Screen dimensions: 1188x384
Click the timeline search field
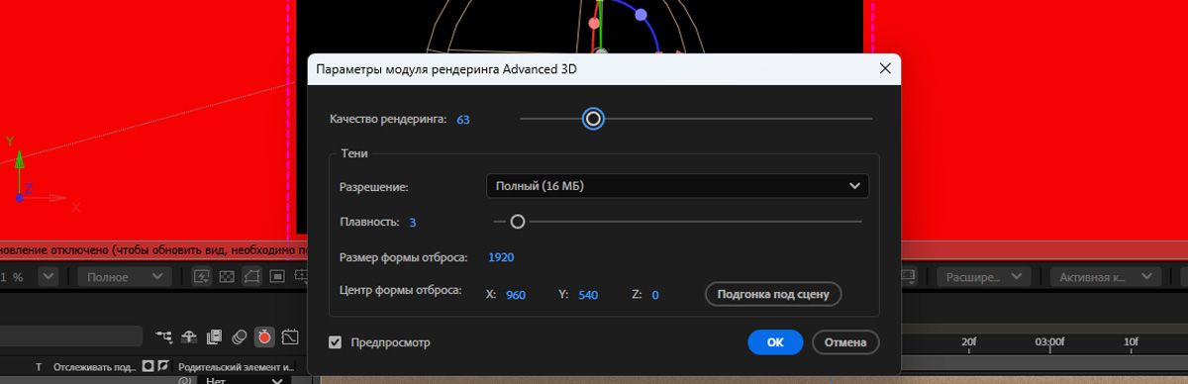(x=71, y=336)
